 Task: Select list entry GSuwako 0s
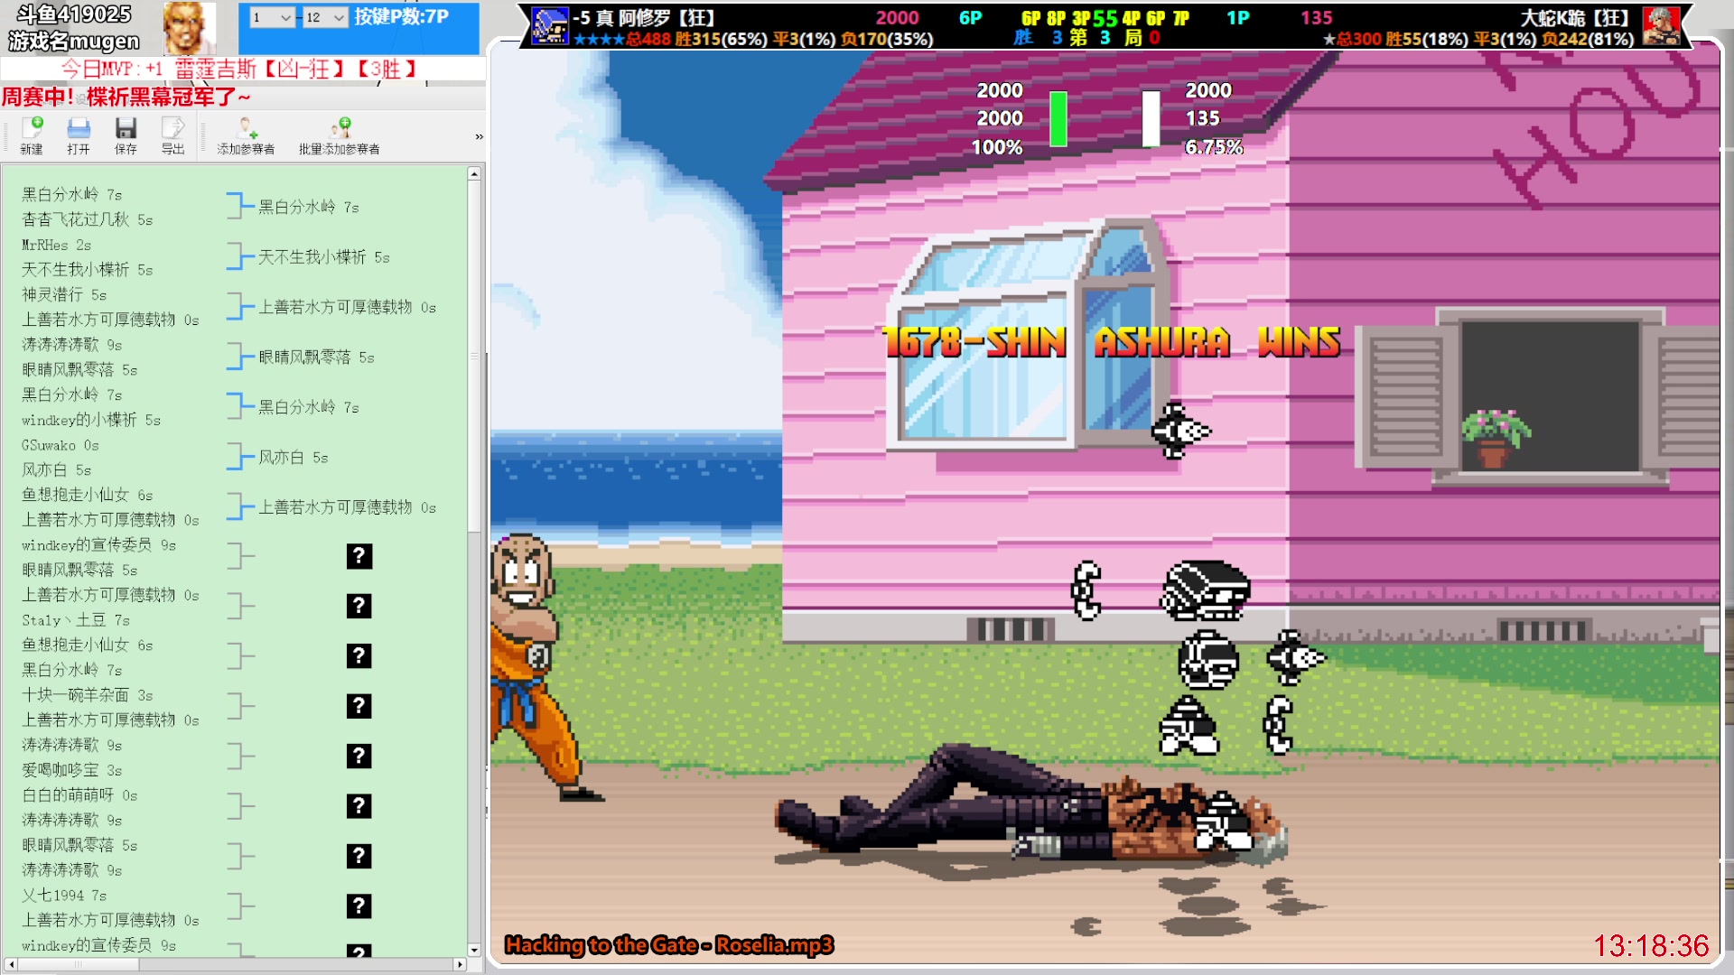pos(61,445)
